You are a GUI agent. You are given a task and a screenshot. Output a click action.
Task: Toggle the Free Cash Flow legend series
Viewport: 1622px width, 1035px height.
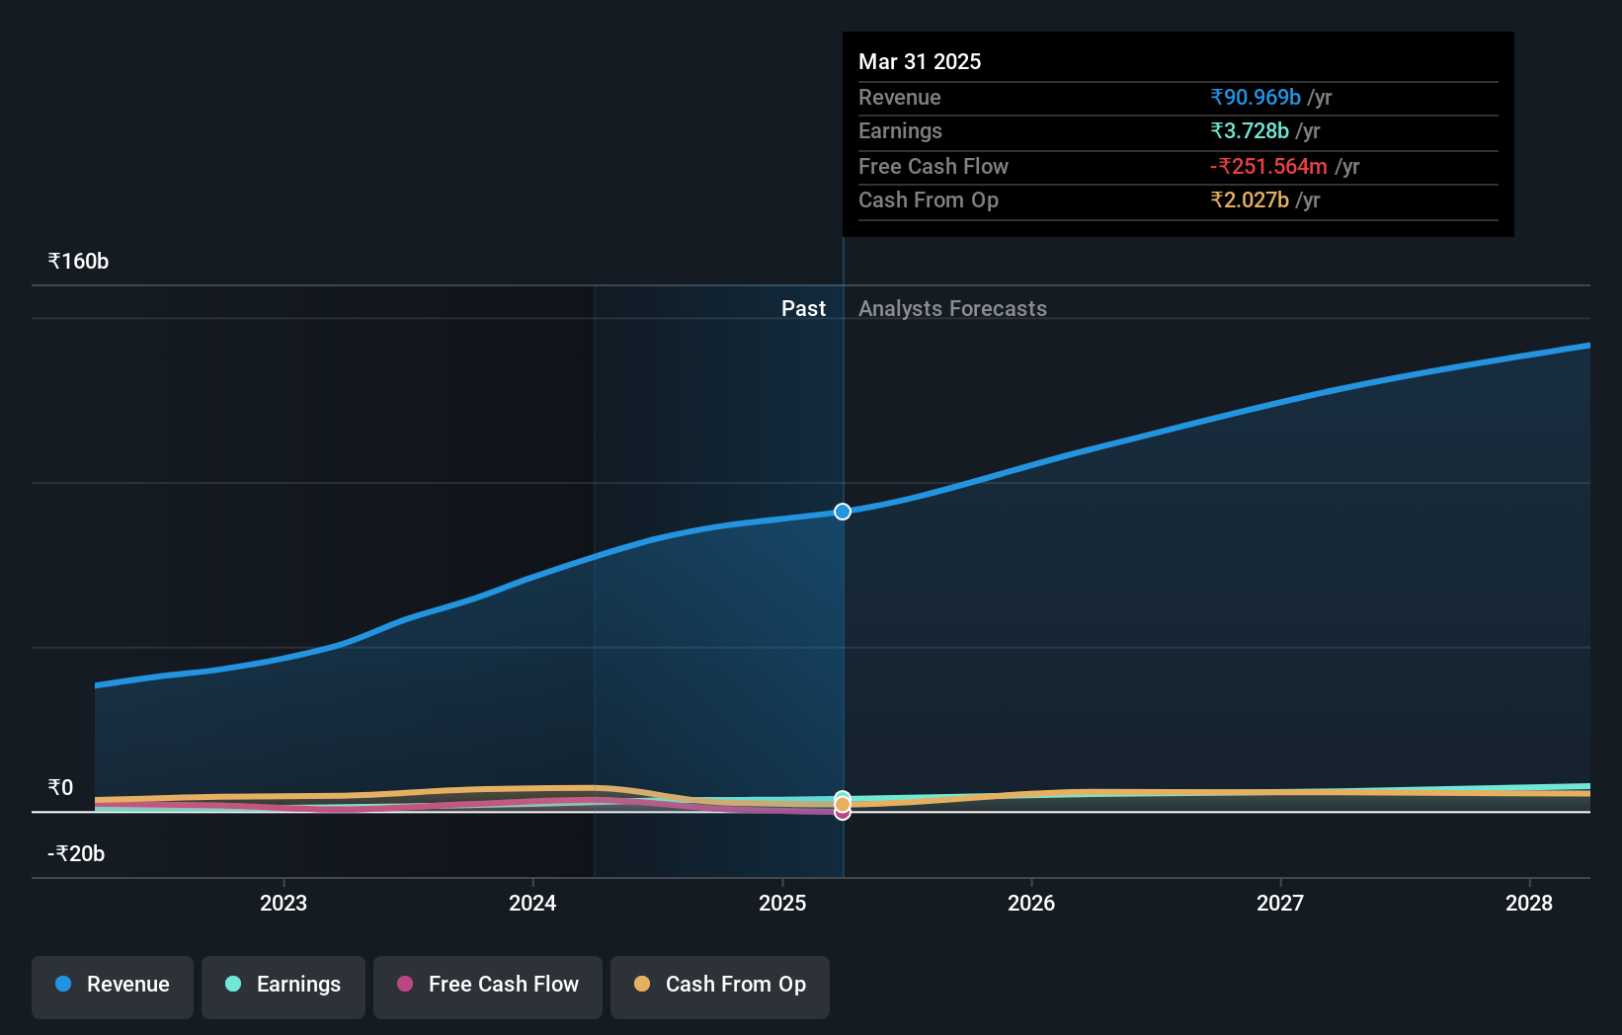488,987
